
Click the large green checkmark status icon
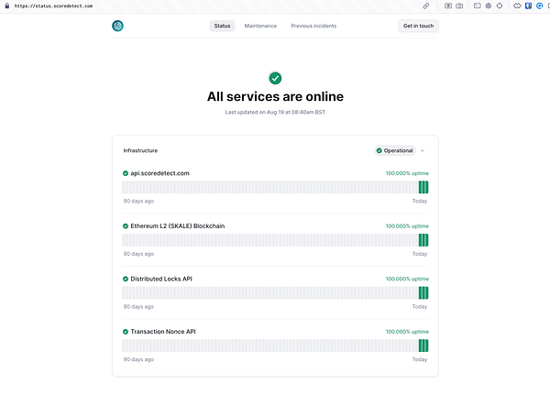275,78
